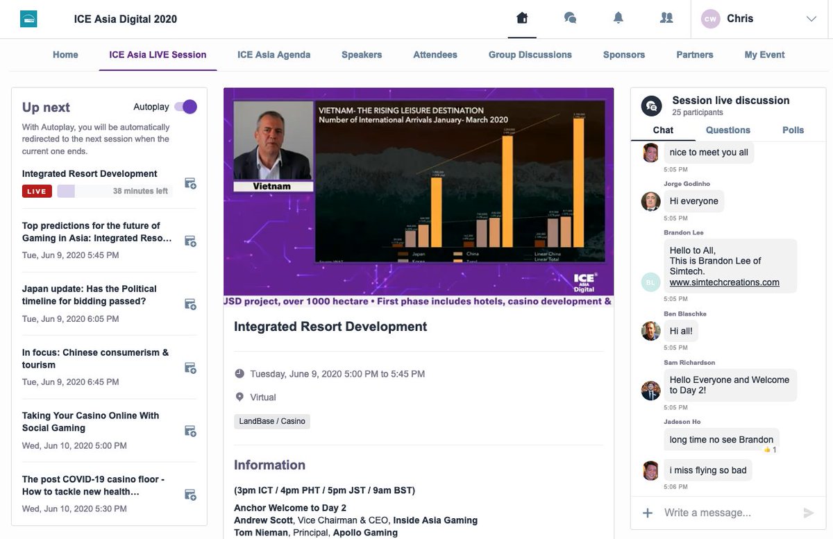Open The post COVID-19 casino floor session

click(x=93, y=486)
